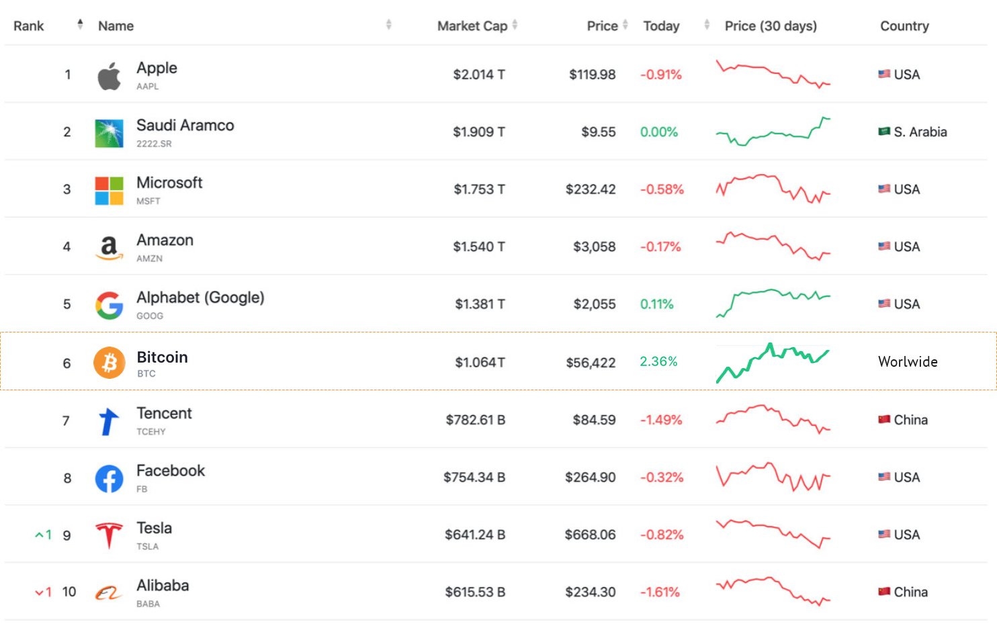Click the Country column header
The height and width of the screenshot is (626, 997).
tap(904, 26)
